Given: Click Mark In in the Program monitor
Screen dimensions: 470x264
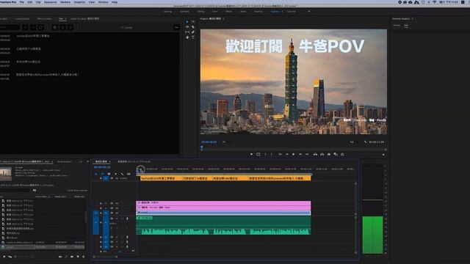Looking at the screenshot, I should (x=265, y=154).
